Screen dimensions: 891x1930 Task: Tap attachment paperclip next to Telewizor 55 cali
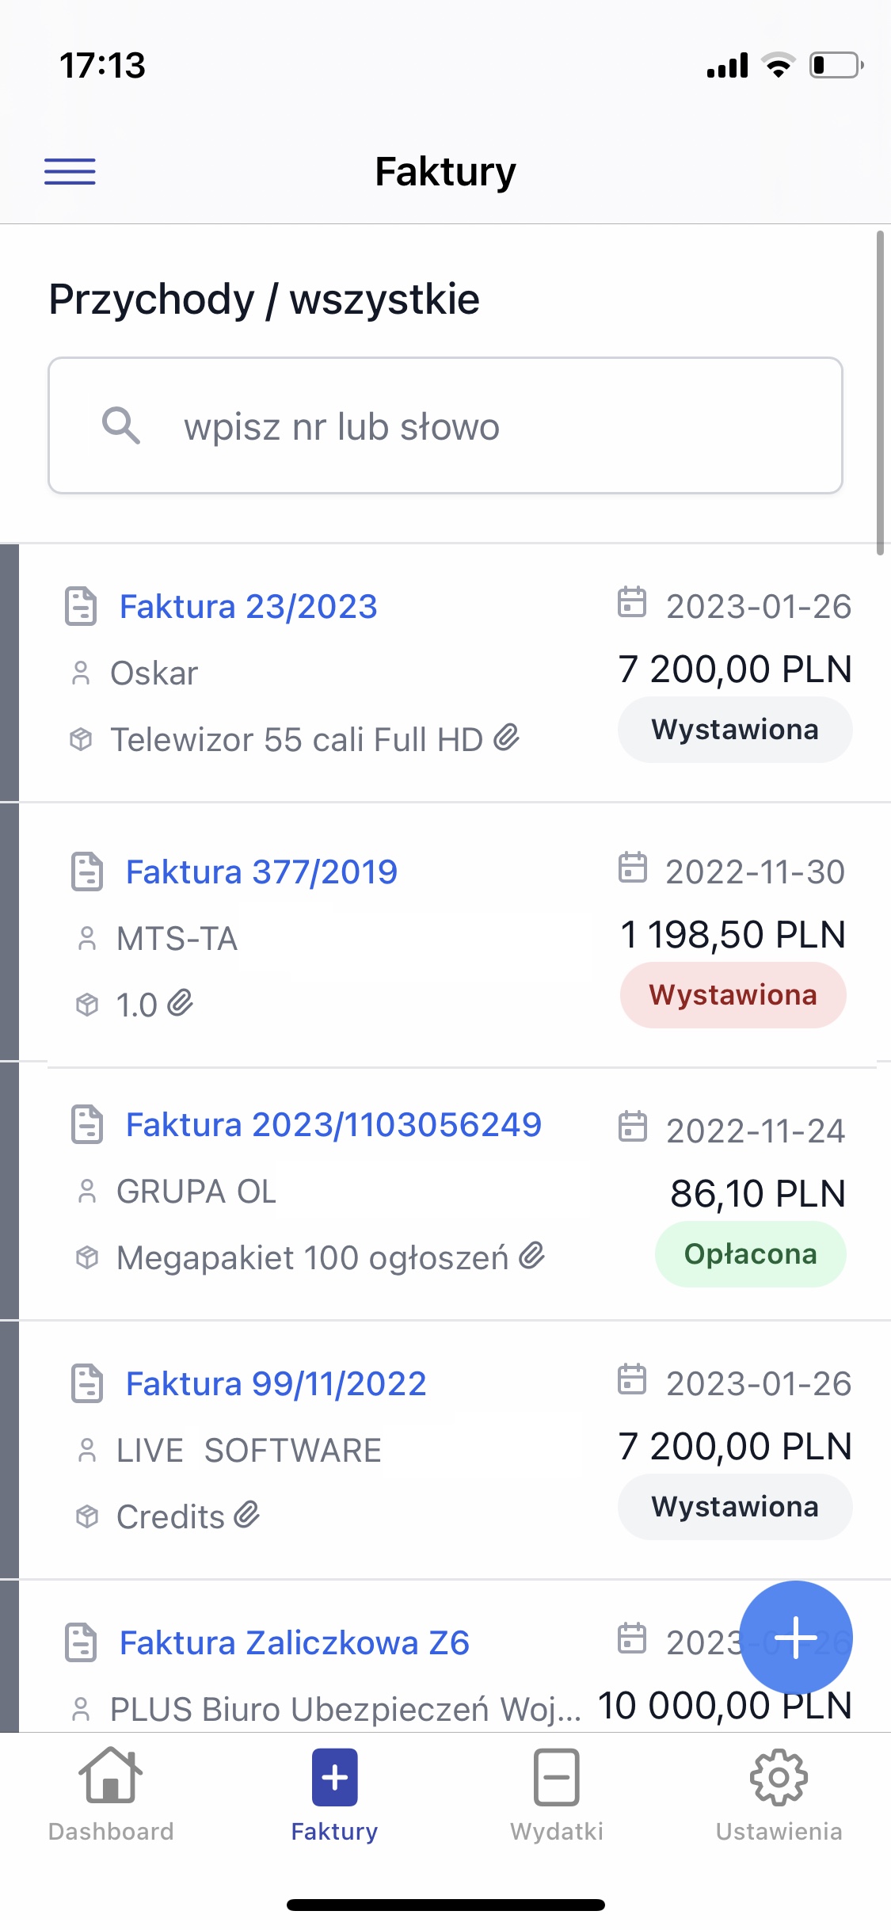pos(507,738)
